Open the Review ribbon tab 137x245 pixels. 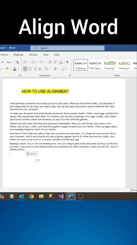[33, 54]
